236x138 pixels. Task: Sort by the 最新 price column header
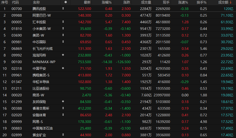point(87,2)
